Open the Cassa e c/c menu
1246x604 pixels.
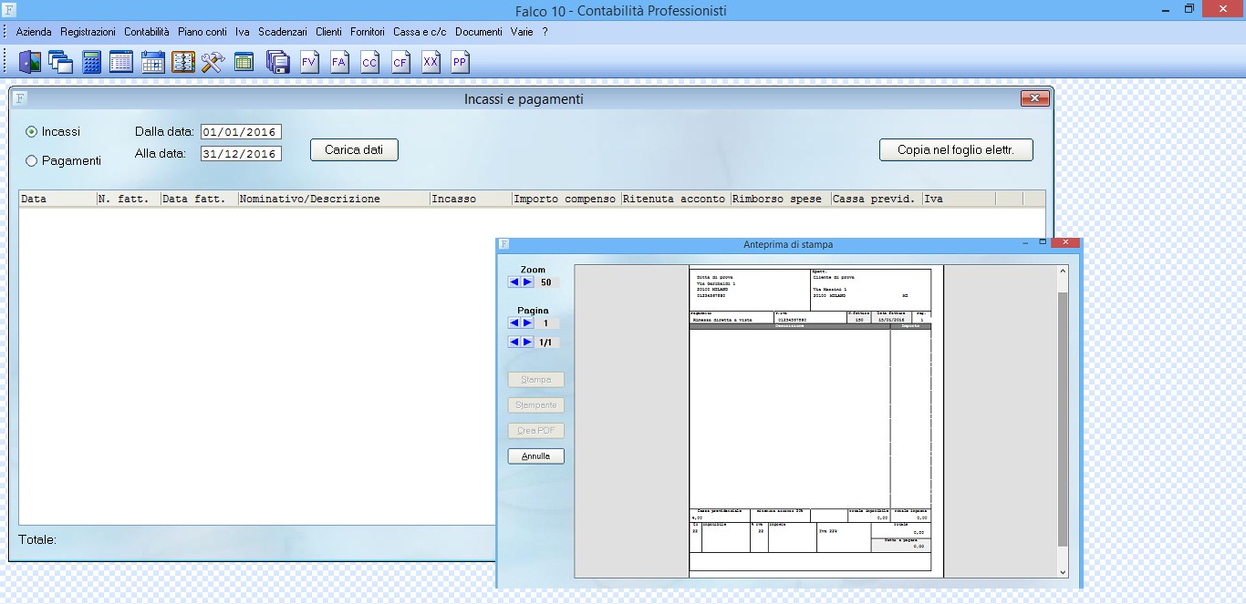click(x=420, y=32)
